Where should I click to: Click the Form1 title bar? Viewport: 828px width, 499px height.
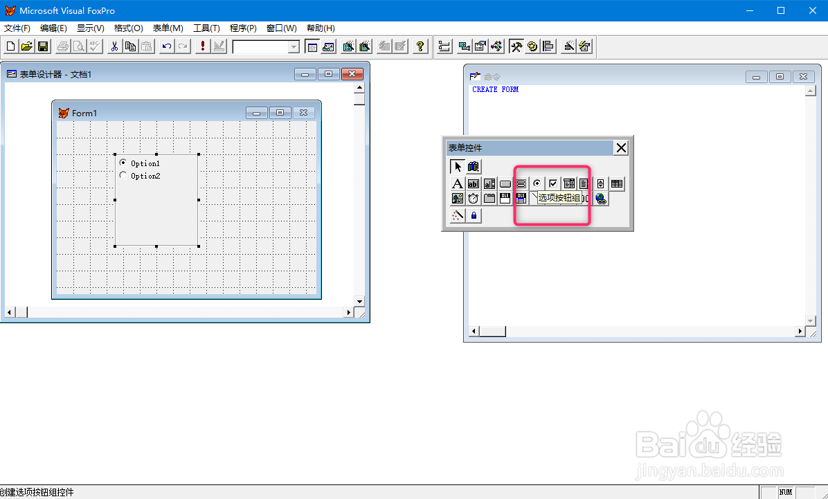[186, 113]
